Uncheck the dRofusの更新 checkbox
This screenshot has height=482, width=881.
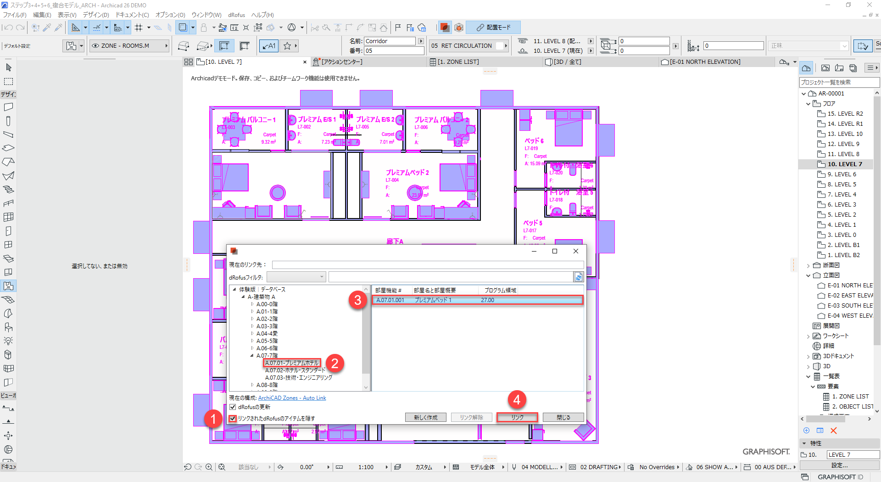(x=233, y=407)
